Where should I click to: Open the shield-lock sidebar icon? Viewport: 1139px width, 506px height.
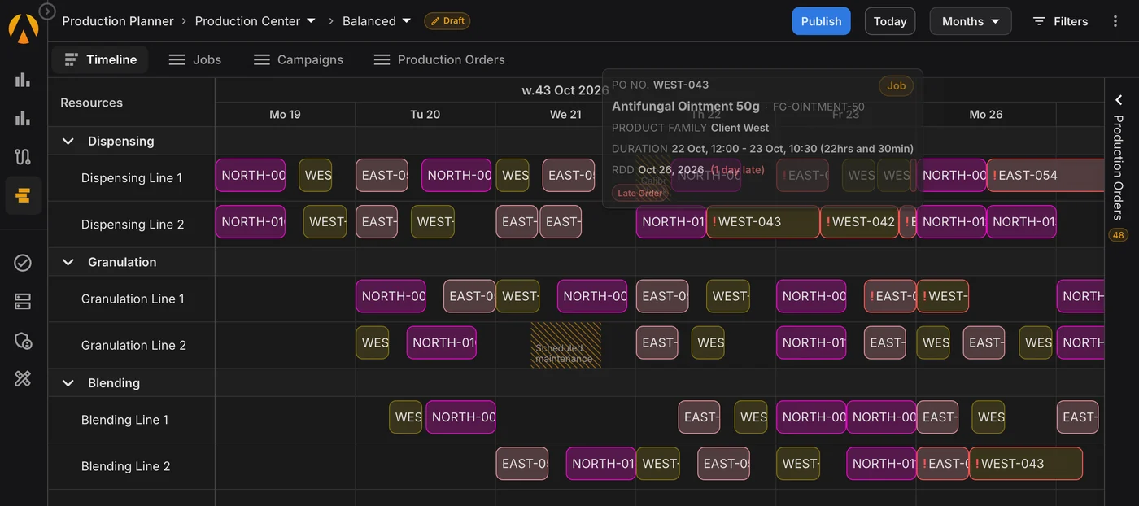[23, 340]
